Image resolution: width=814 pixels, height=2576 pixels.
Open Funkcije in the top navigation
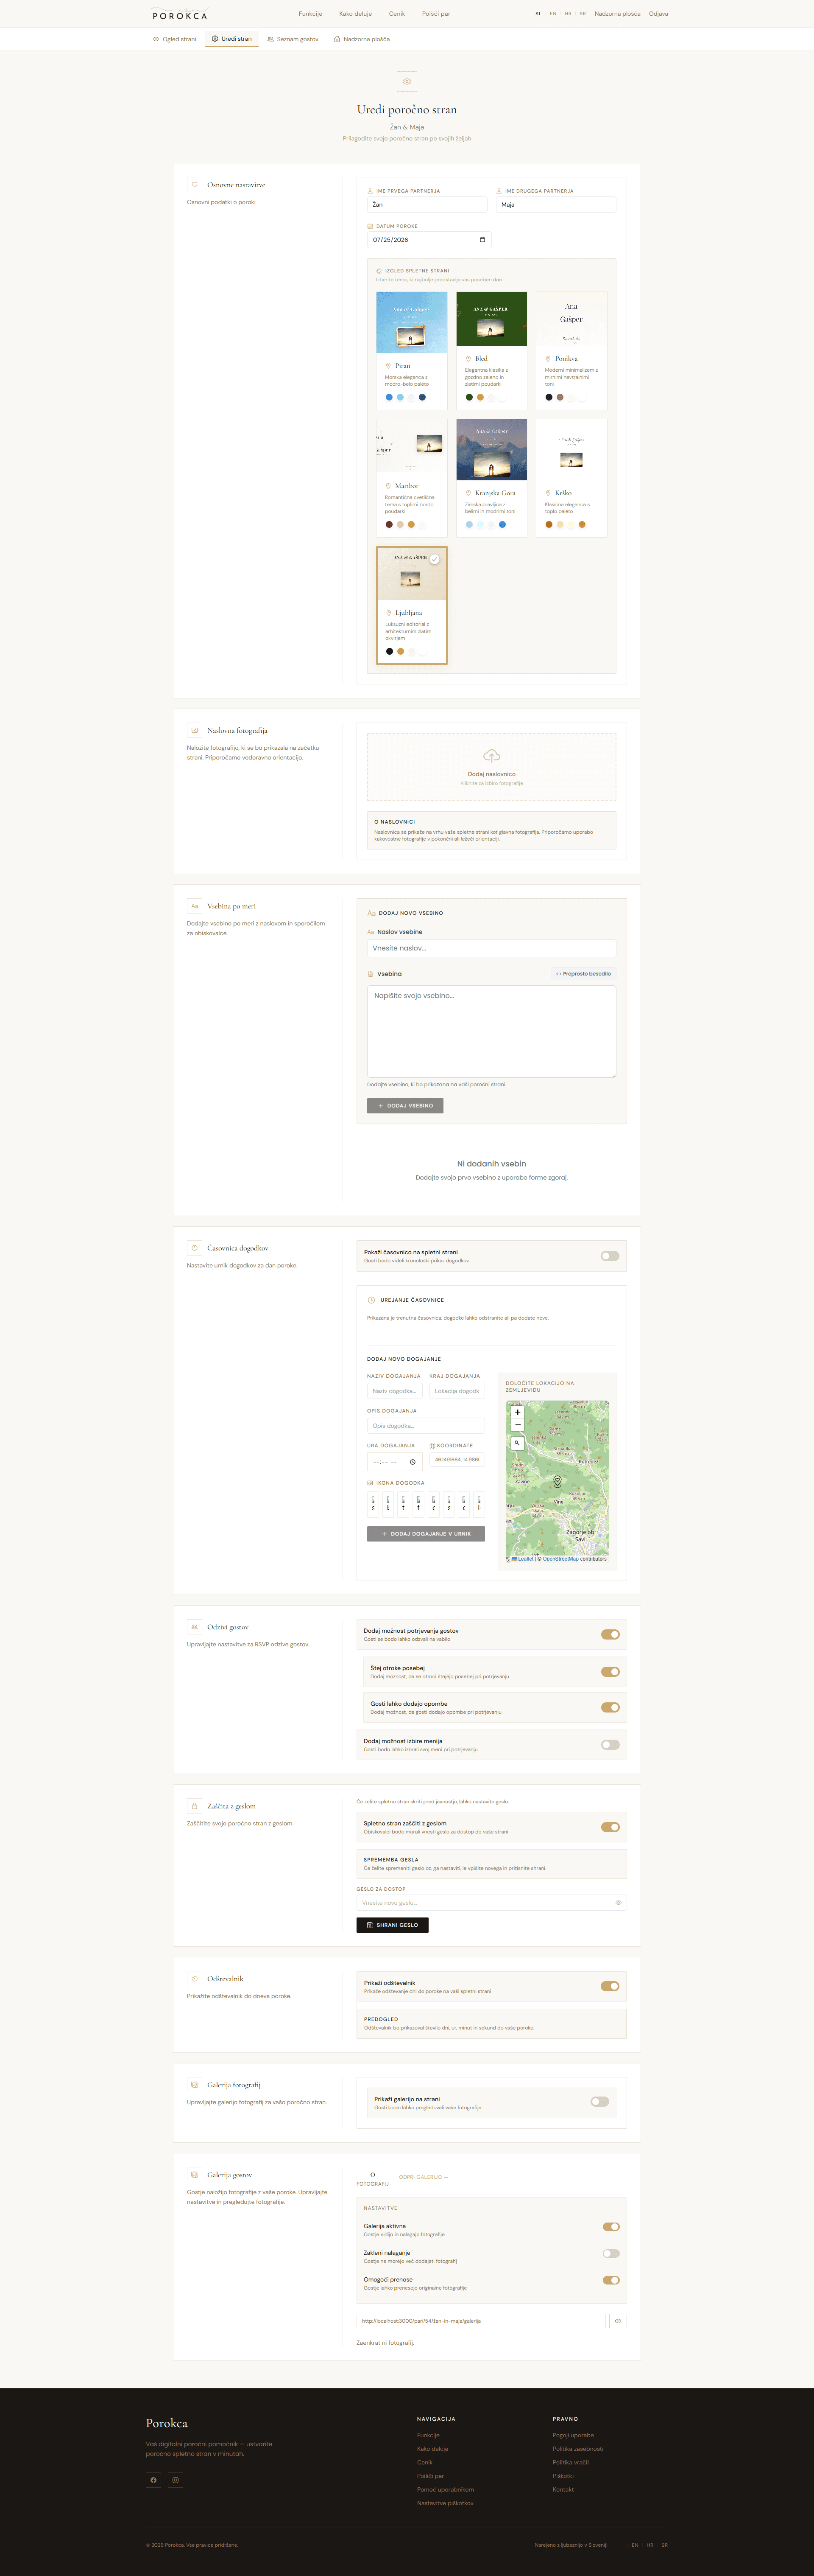[311, 14]
